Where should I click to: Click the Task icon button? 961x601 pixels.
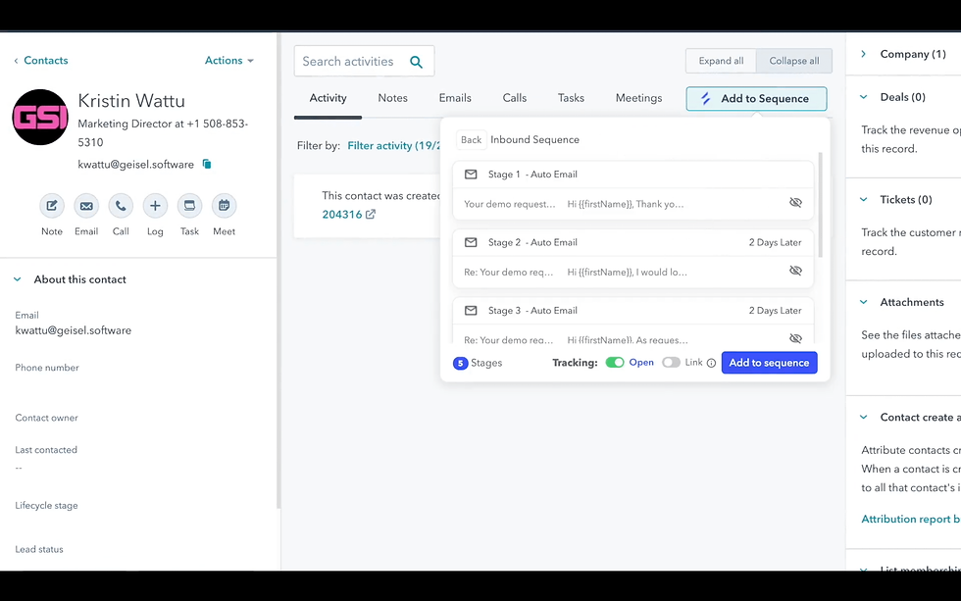click(x=189, y=205)
